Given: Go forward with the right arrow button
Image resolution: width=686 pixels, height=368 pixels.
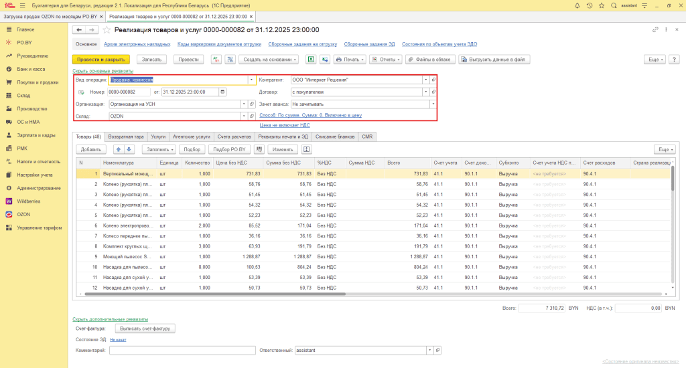Looking at the screenshot, I should pos(91,29).
